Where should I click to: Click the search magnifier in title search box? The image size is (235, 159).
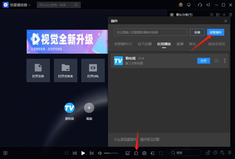76,5
